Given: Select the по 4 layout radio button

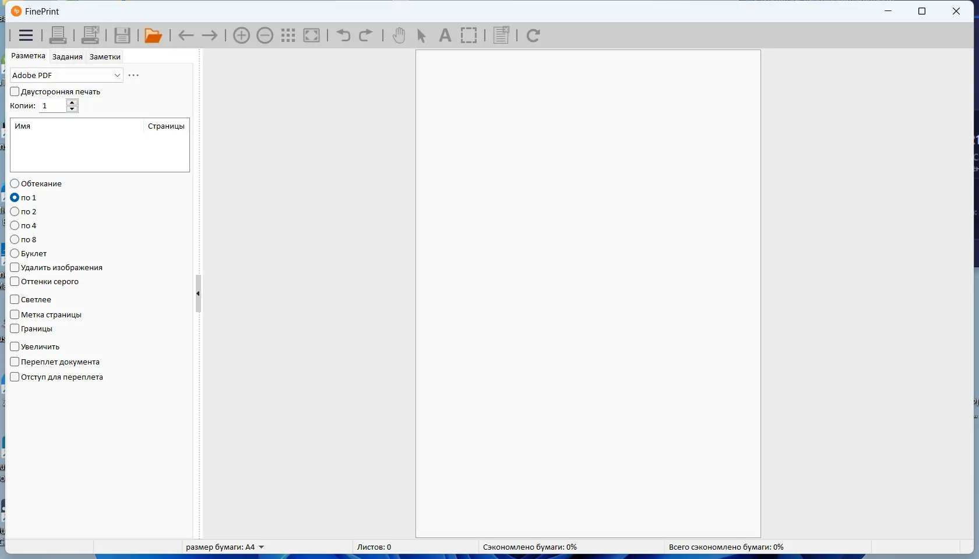Looking at the screenshot, I should click(x=15, y=225).
